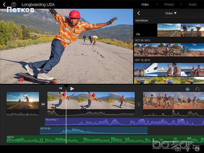Viewport: 204px width, 153px height.
Task: Open the help question mark icon
Action: tap(14, 4)
